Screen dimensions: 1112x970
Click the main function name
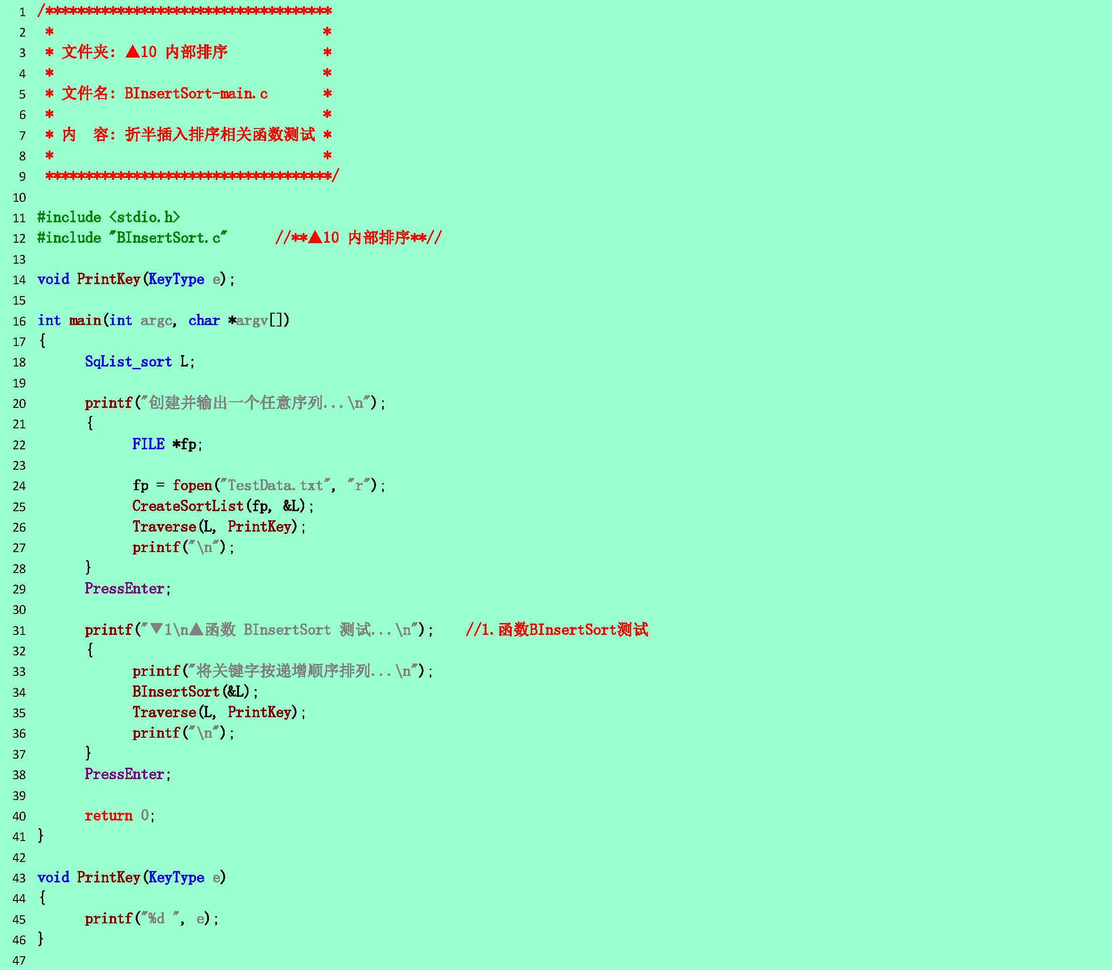click(x=85, y=320)
